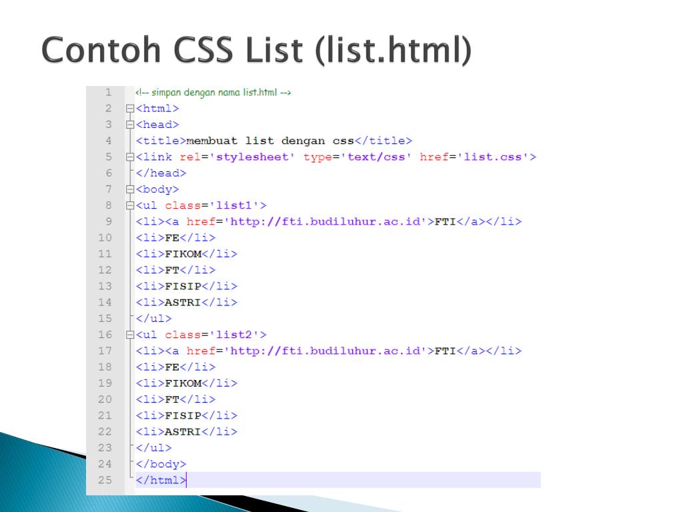Image resolution: width=683 pixels, height=512 pixels.
Task: Click the FE list item on line 10
Action: pos(175,238)
